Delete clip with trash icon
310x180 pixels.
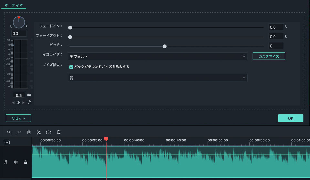[29, 132]
